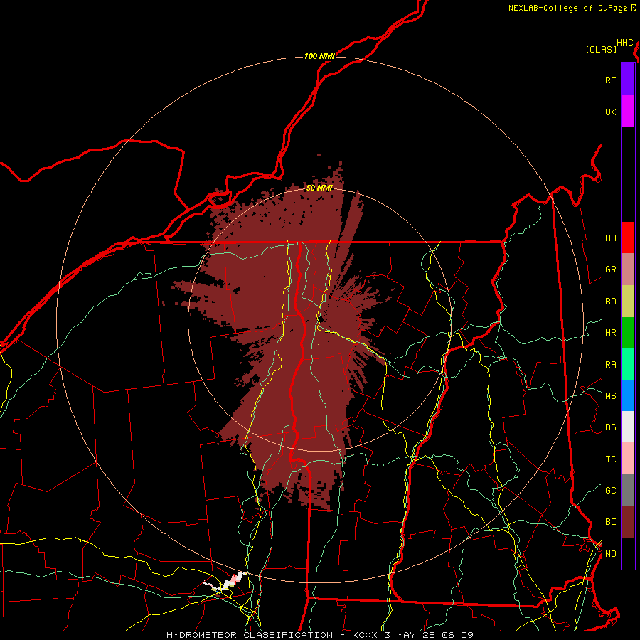640x640 pixels.
Task: Click the HA legend label
Action: (610, 238)
